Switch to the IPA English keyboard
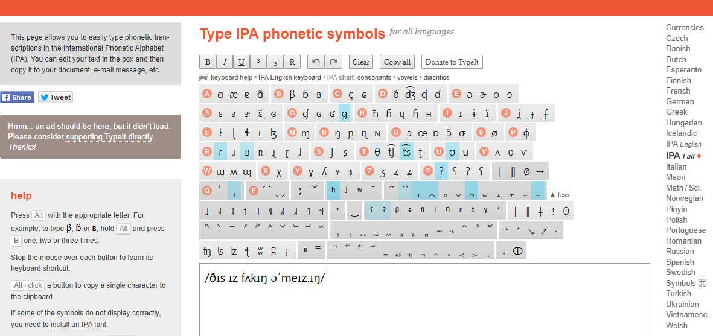 [x=290, y=78]
